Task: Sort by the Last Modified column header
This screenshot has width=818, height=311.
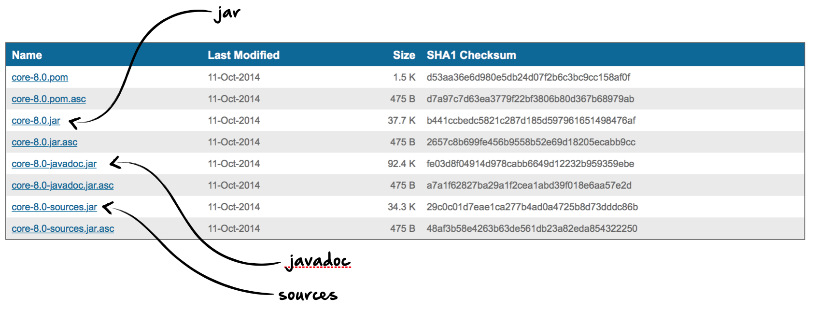Action: pyautogui.click(x=243, y=55)
